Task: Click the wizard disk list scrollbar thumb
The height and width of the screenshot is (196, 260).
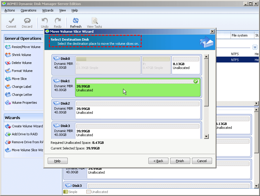Action: coord(206,83)
